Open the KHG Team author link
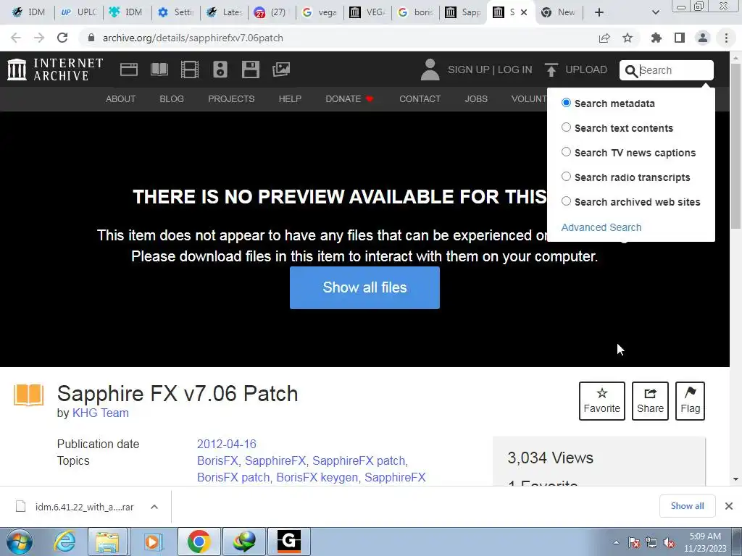The image size is (742, 556). [x=100, y=413]
